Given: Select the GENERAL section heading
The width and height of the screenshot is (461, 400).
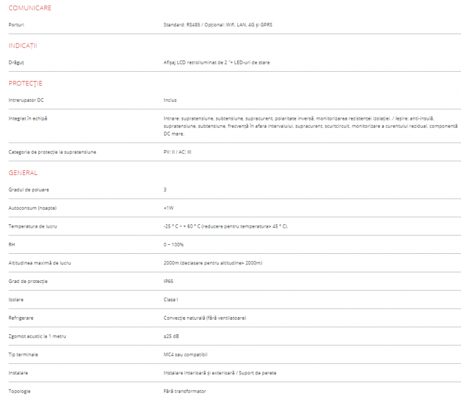Looking at the screenshot, I should coord(23,172).
